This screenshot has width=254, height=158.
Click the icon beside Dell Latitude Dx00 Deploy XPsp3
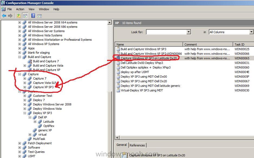[x=118, y=63]
